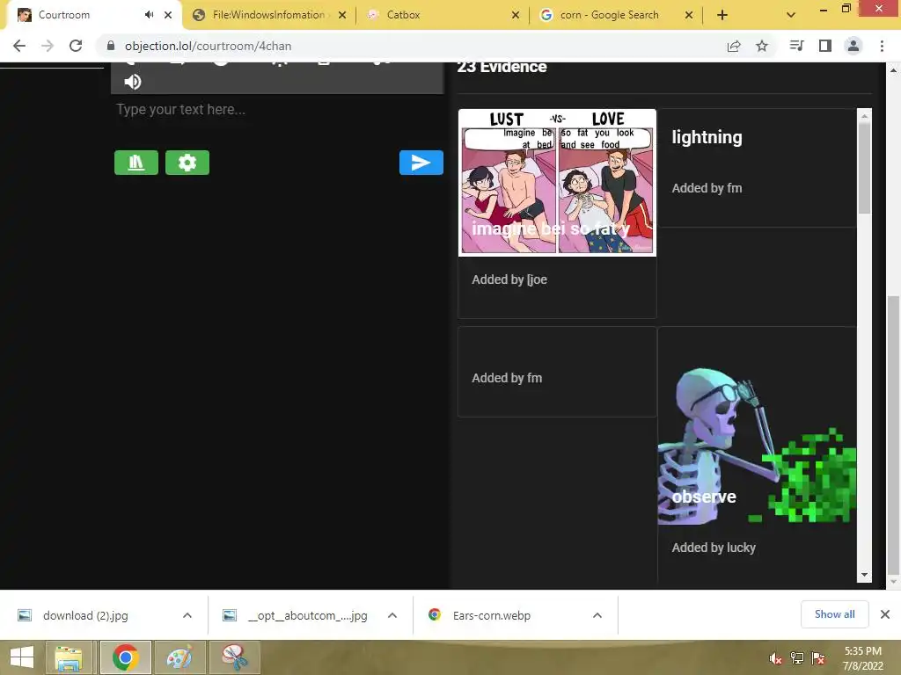Open the green gear settings button
The image size is (901, 675).
(187, 163)
